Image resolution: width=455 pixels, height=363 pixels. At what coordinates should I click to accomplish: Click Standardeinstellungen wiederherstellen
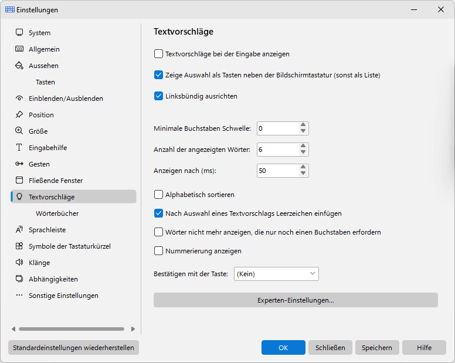pyautogui.click(x=73, y=348)
